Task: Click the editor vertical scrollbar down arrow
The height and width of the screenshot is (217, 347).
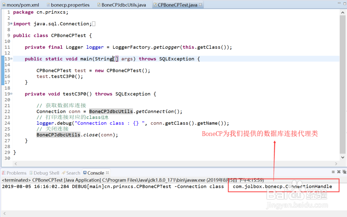Action: (342, 157)
